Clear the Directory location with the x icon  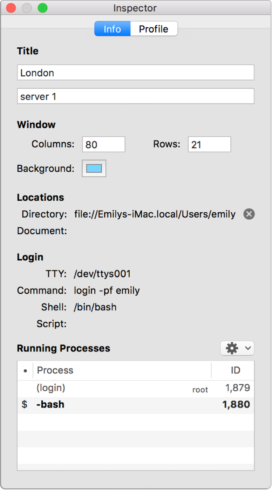[249, 214]
